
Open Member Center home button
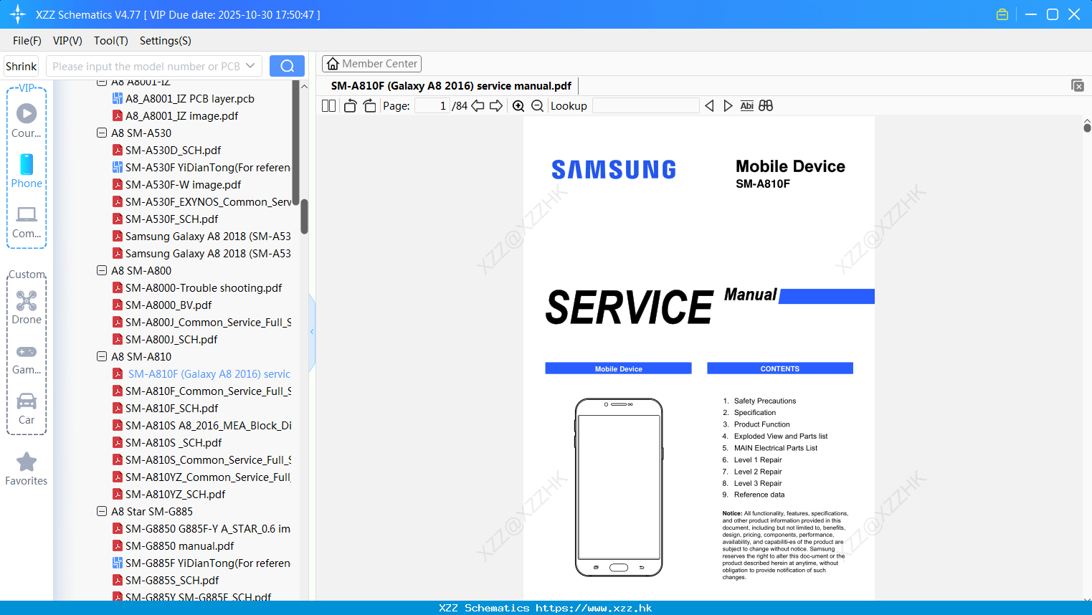371,64
